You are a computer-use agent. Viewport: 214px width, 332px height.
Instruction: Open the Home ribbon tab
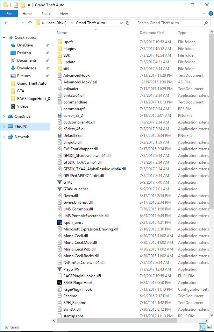pyautogui.click(x=27, y=14)
